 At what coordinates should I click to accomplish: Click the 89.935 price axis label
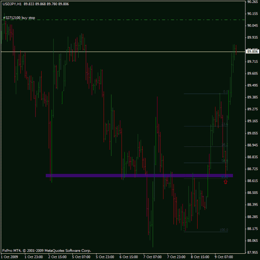point(253,37)
